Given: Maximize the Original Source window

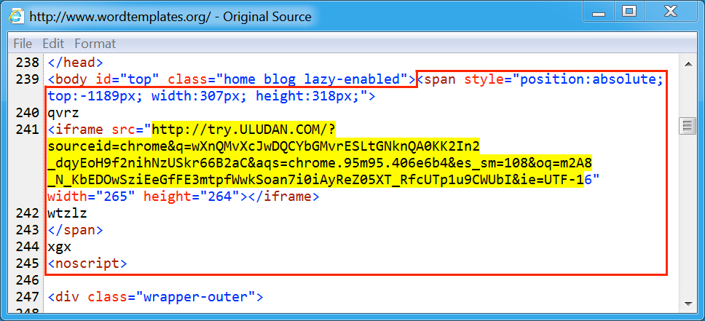Looking at the screenshot, I should tap(629, 12).
